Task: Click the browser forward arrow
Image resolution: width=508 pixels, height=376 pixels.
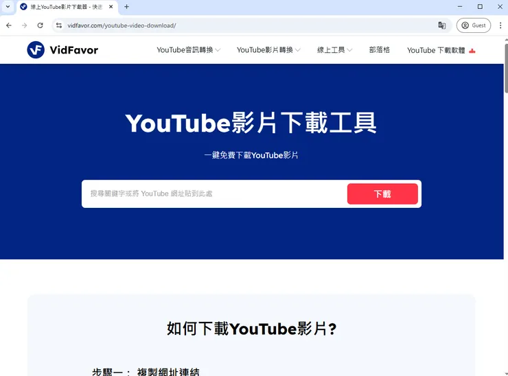Action: pyautogui.click(x=24, y=25)
